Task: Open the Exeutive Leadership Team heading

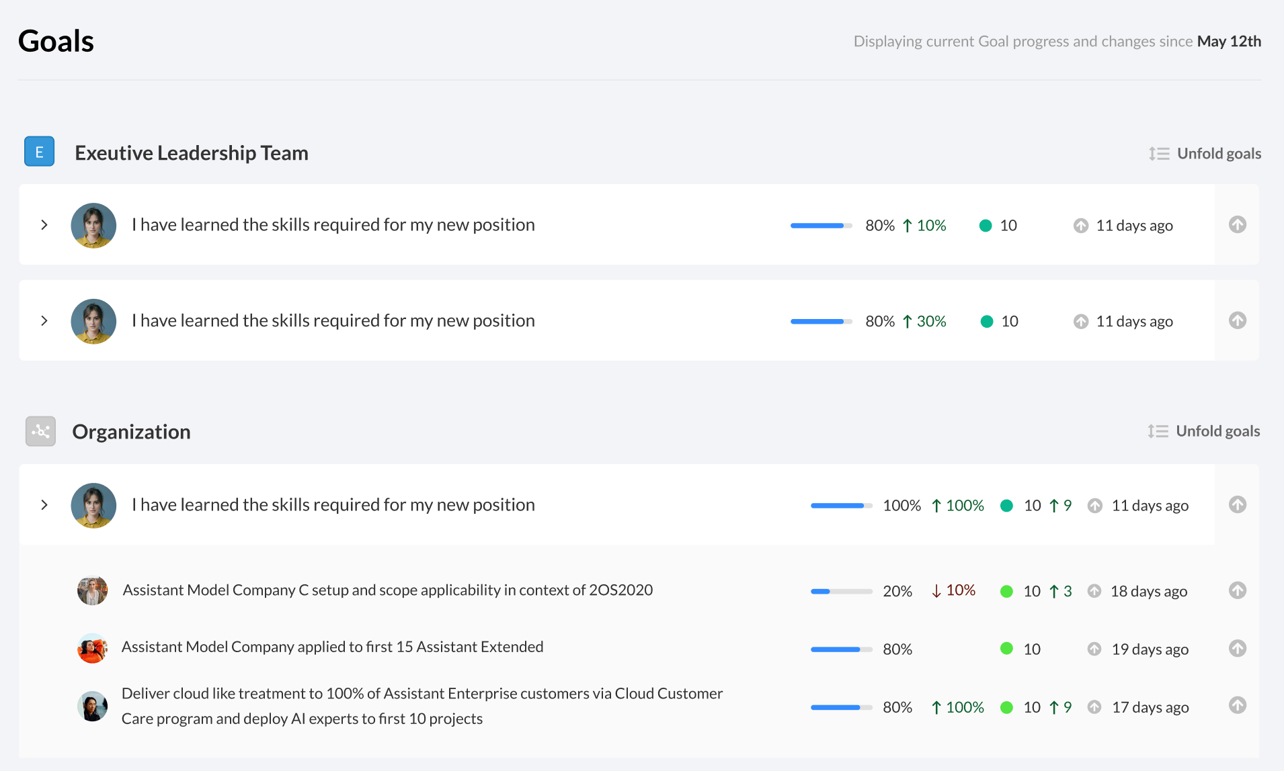Action: coord(192,153)
